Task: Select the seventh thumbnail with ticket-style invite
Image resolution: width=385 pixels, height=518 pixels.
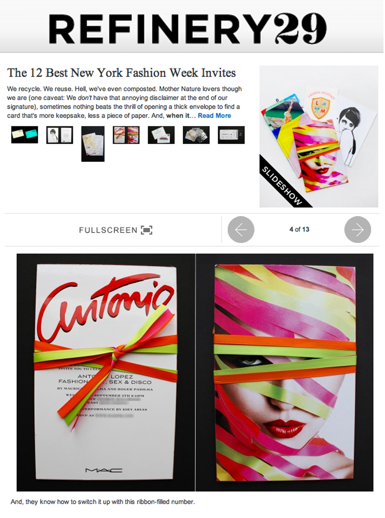Action: point(231,135)
